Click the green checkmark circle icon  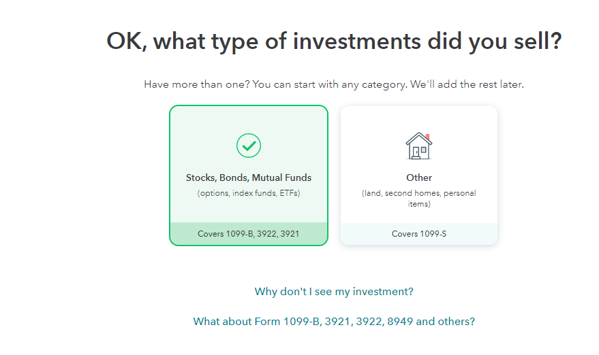pyautogui.click(x=249, y=145)
